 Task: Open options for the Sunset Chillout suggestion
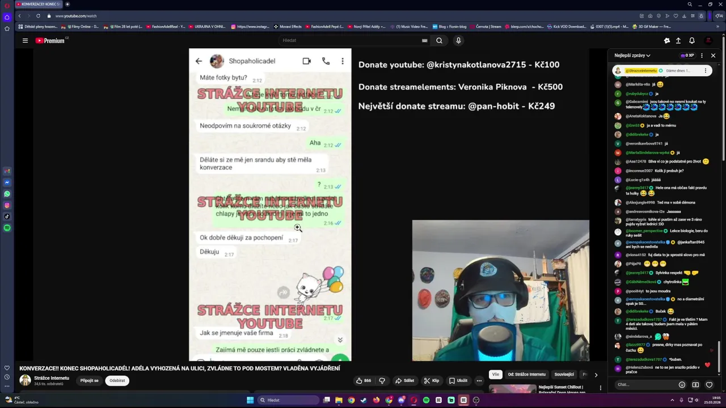coord(600,388)
